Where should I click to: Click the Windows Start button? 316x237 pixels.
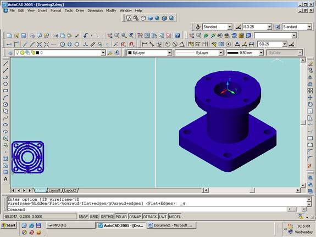pos(8,225)
